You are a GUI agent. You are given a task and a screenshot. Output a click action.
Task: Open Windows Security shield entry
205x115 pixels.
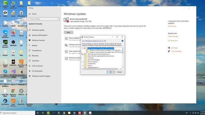pos(38,40)
